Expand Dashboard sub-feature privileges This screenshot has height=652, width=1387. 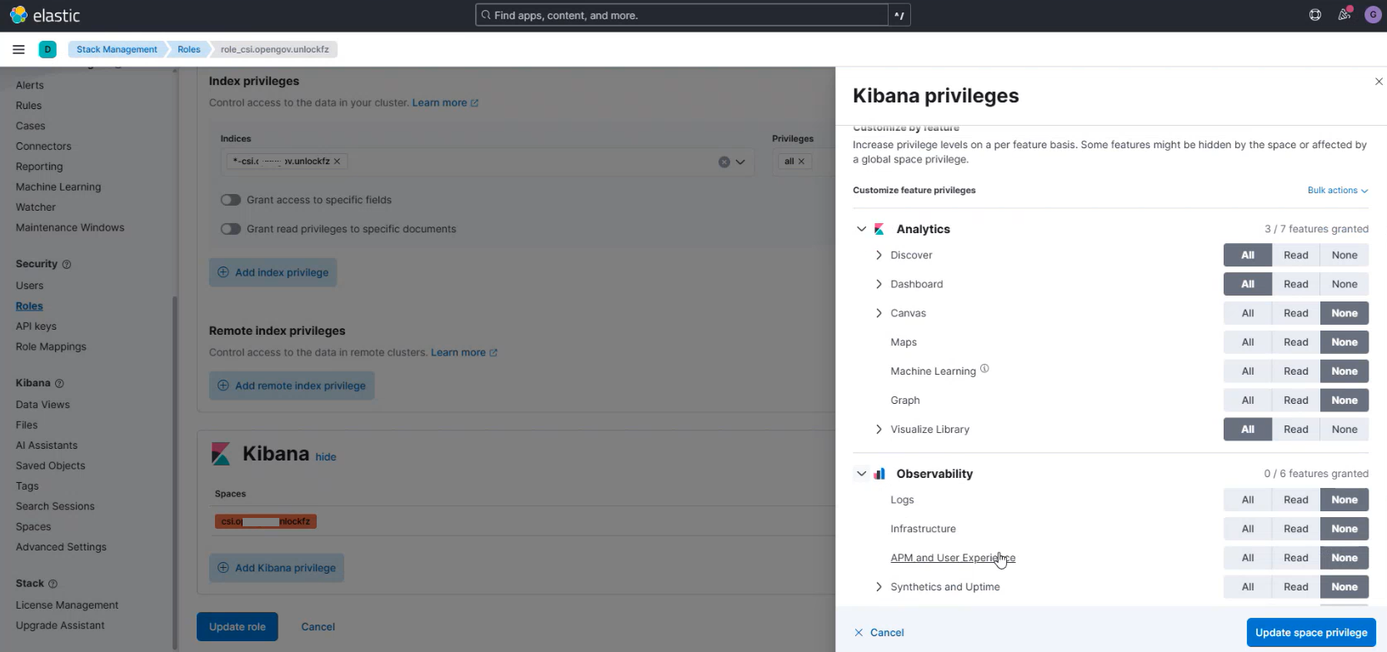[x=879, y=284]
